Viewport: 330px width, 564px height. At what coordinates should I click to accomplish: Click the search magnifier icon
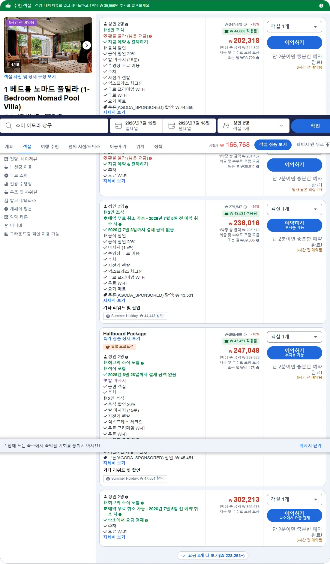[x=9, y=125]
